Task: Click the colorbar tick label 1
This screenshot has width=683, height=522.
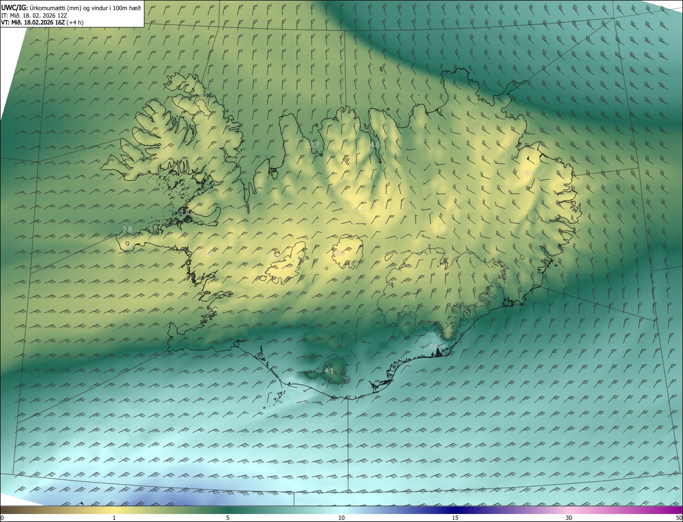Action: pos(114,518)
